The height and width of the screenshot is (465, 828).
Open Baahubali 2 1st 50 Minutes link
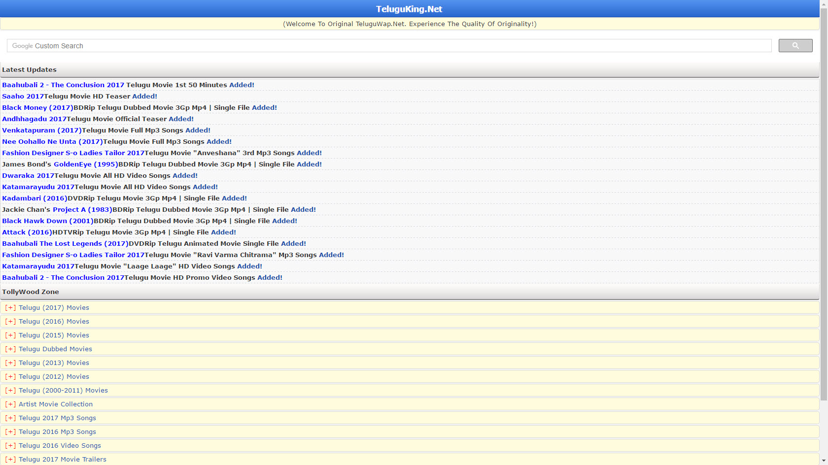[63, 85]
